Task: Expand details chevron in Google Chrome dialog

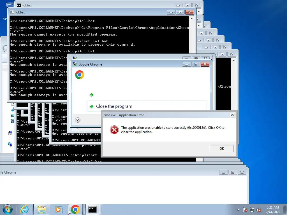Action: (x=78, y=120)
